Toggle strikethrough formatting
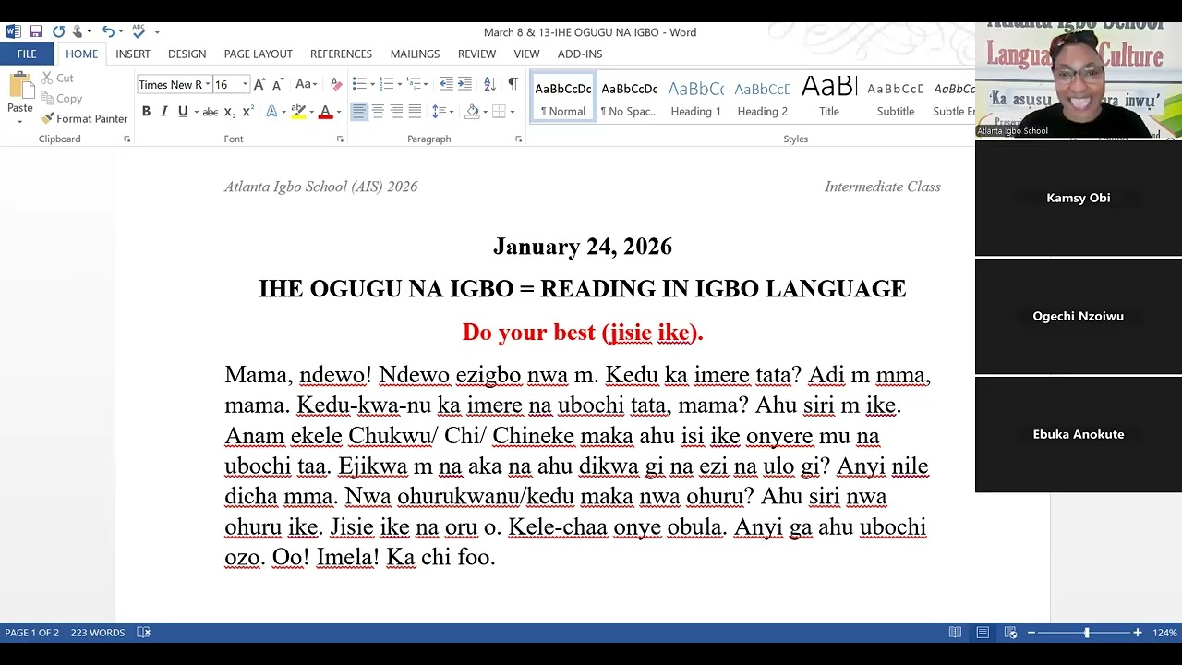Image resolution: width=1182 pixels, height=665 pixels. 210,112
